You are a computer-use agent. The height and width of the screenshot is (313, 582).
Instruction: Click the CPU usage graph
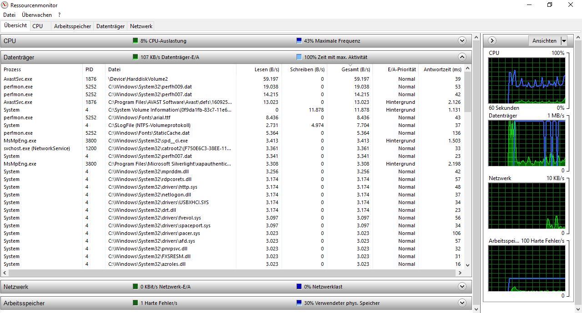coord(527,80)
